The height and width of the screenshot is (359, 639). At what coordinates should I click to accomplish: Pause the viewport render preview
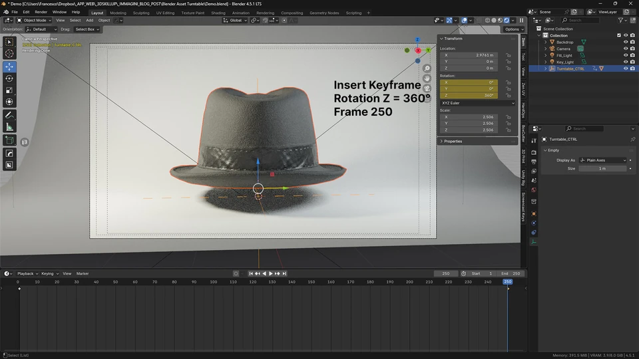(x=522, y=21)
